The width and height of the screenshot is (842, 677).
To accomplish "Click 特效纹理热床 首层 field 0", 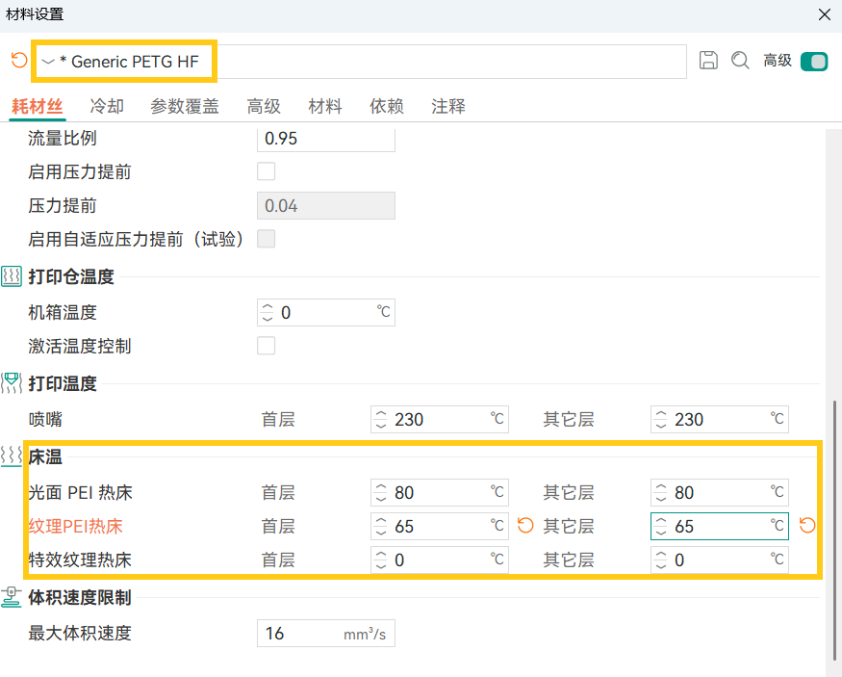I will 439,560.
